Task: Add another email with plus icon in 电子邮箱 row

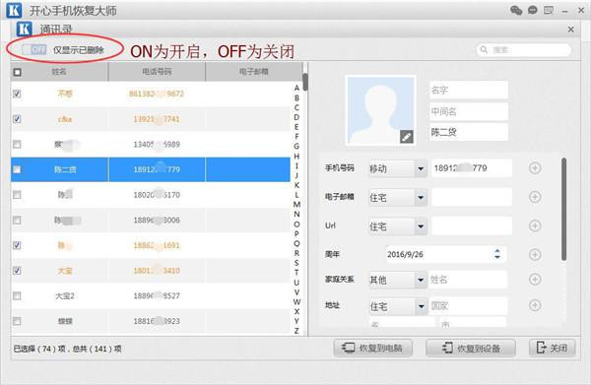Action: click(x=535, y=197)
